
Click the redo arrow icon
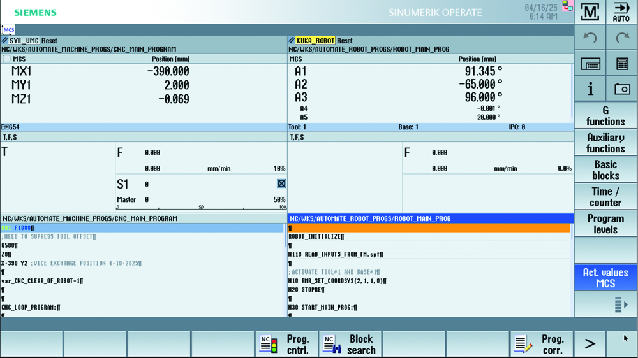(622, 38)
